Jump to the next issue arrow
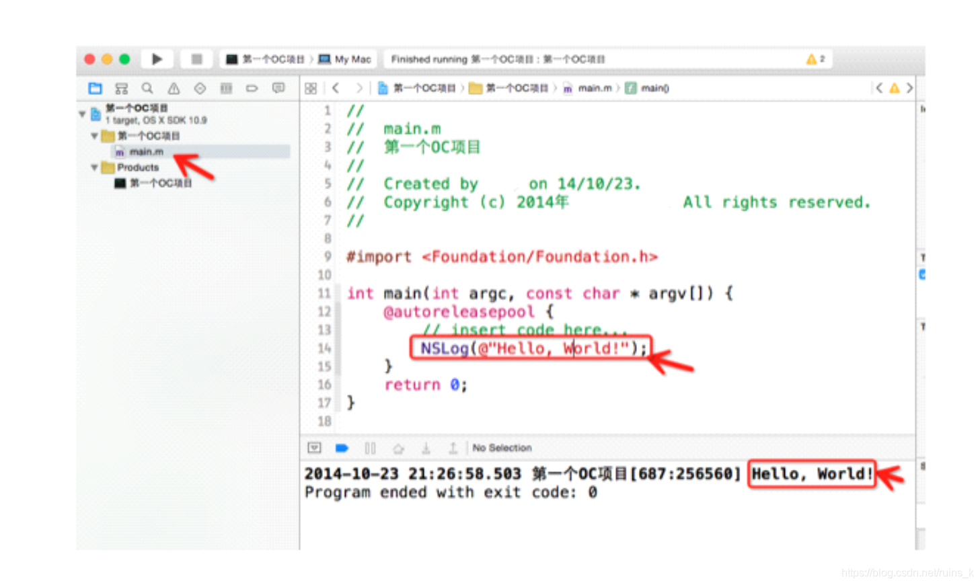 tap(909, 88)
